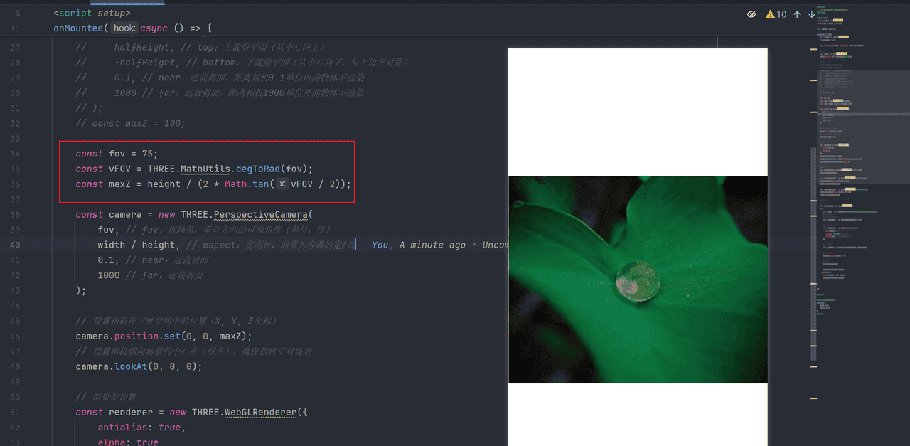Click line number 38 in the gutter
Screen dimensions: 910x446
(16, 214)
